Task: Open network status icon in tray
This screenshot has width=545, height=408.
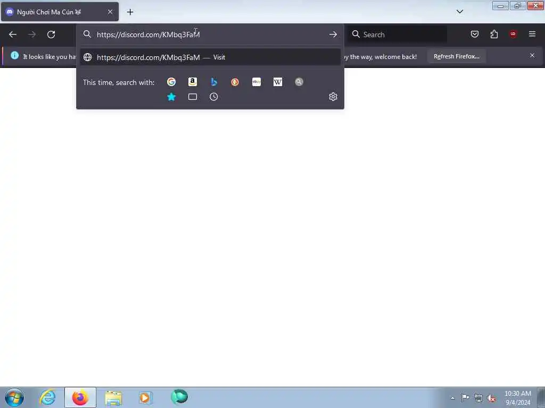Action: 478,398
